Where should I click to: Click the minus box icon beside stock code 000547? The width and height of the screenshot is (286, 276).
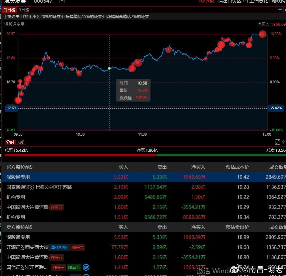pyautogui.click(x=62, y=1)
